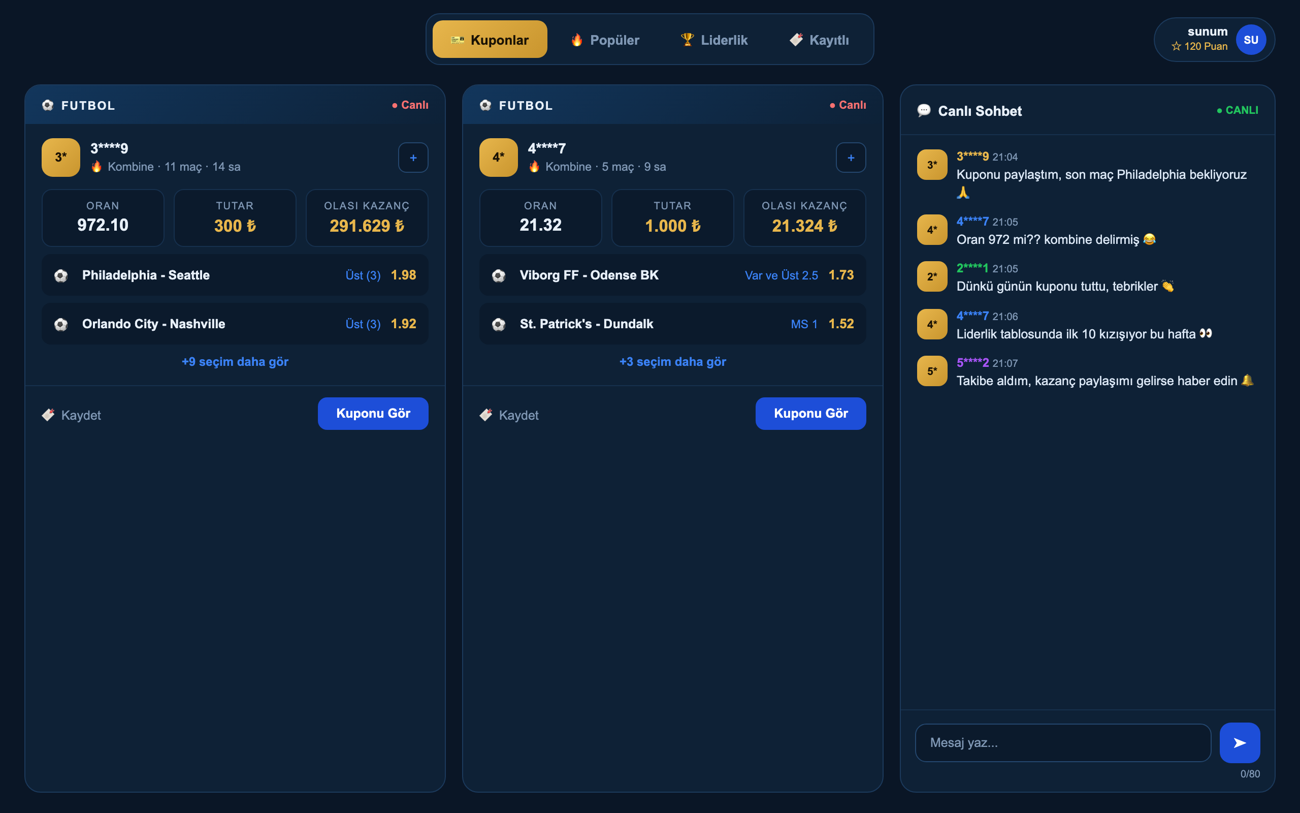Select the St. Patrick's - Dundalk row
This screenshot has height=813, width=1300.
[x=672, y=324]
